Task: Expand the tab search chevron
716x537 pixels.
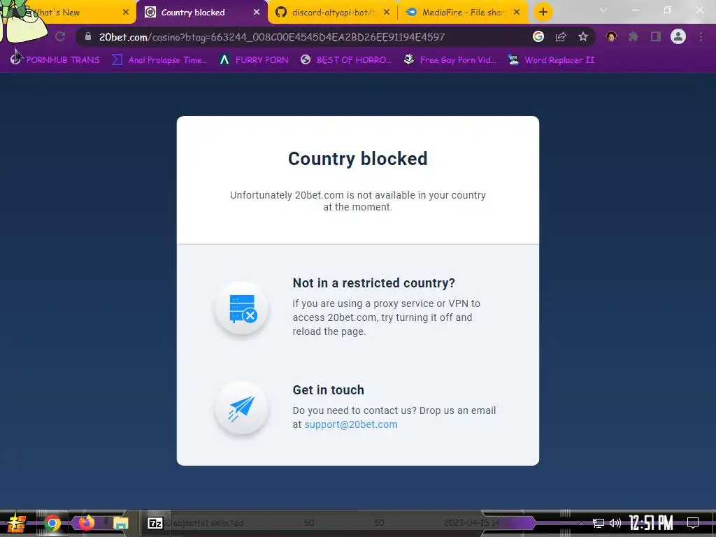Action: 603,10
